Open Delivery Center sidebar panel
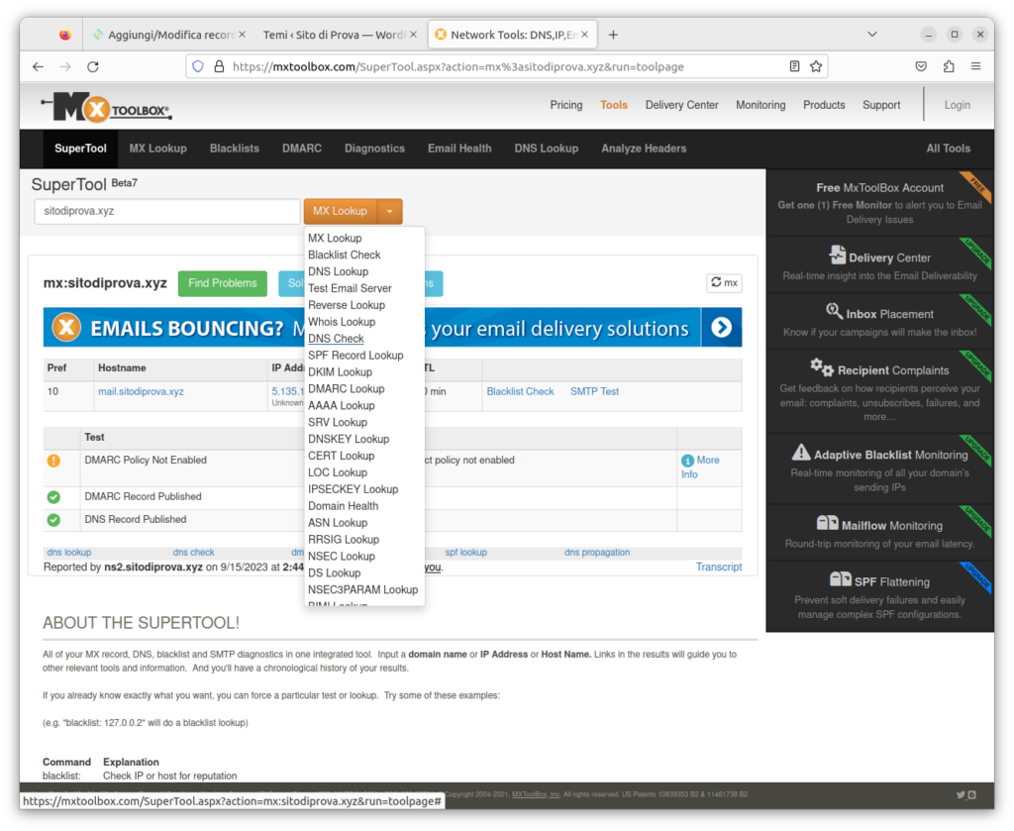Viewport: 1014px width, 831px height. click(879, 265)
